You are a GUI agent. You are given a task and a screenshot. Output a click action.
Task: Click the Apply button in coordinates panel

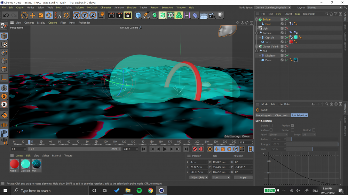(243, 177)
